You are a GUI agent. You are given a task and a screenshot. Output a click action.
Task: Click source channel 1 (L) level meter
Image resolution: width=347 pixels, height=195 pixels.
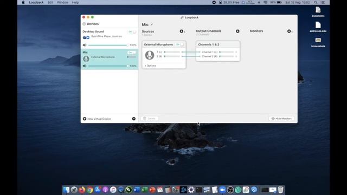click(172, 52)
